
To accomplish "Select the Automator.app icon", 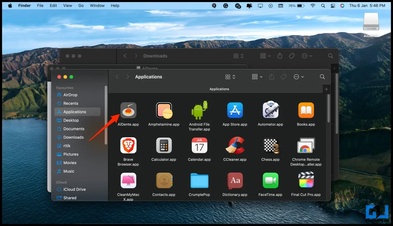I will pos(270,110).
